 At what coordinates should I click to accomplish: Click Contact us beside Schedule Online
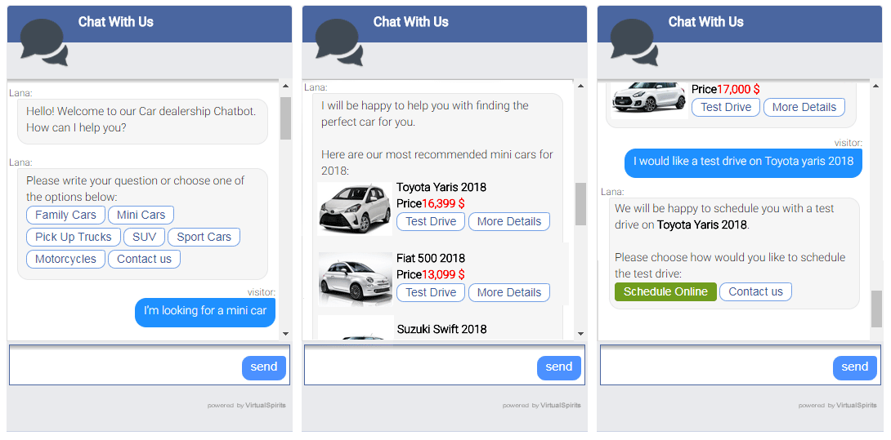point(755,291)
